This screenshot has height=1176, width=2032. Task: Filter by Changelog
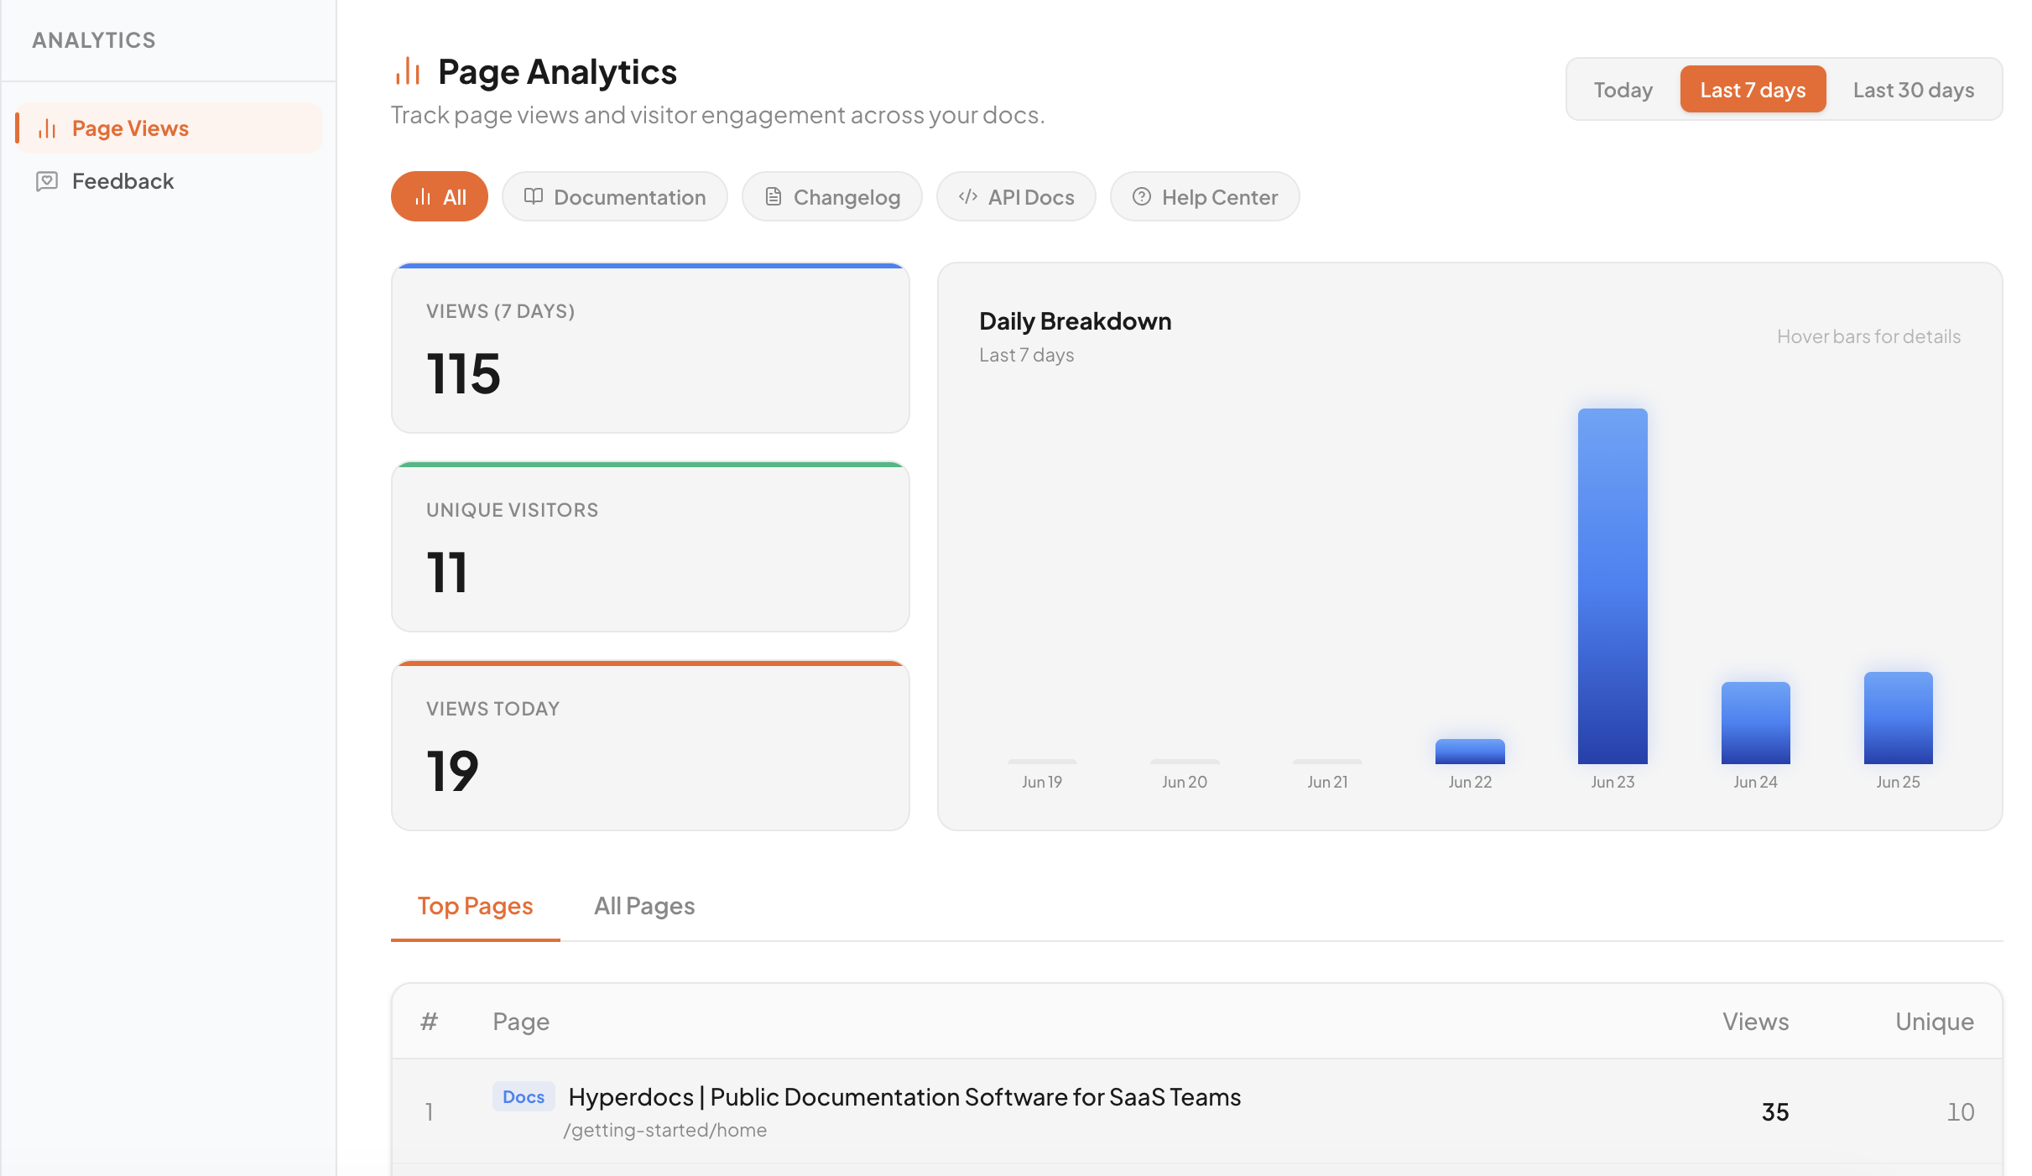pyautogui.click(x=832, y=197)
